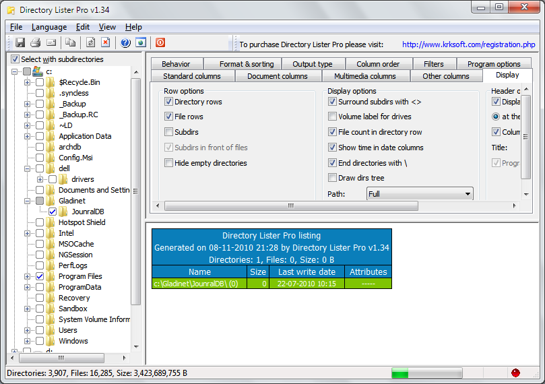Screen dimensions: 545x384
Task: Uncheck End directories with \ option
Action: tap(332, 162)
